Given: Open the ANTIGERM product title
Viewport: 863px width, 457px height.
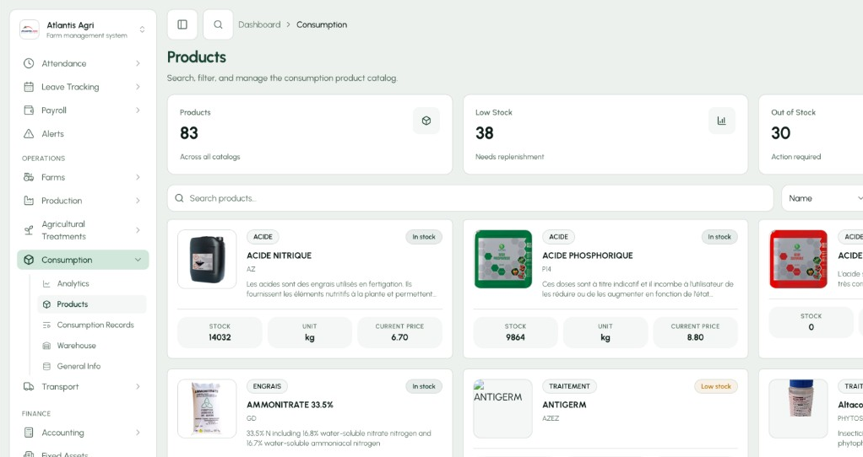Looking at the screenshot, I should tap(564, 405).
